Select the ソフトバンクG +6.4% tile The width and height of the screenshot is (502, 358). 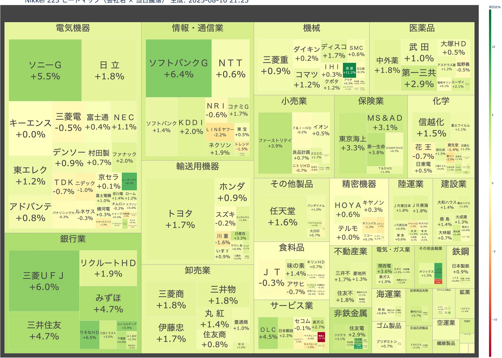(178, 68)
